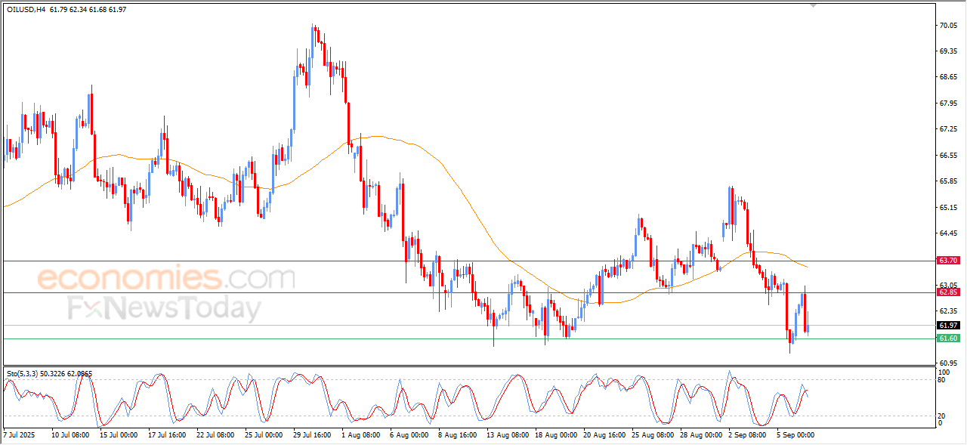The image size is (967, 445).
Task: Click the red 62.85 price level tag
Action: tap(947, 292)
